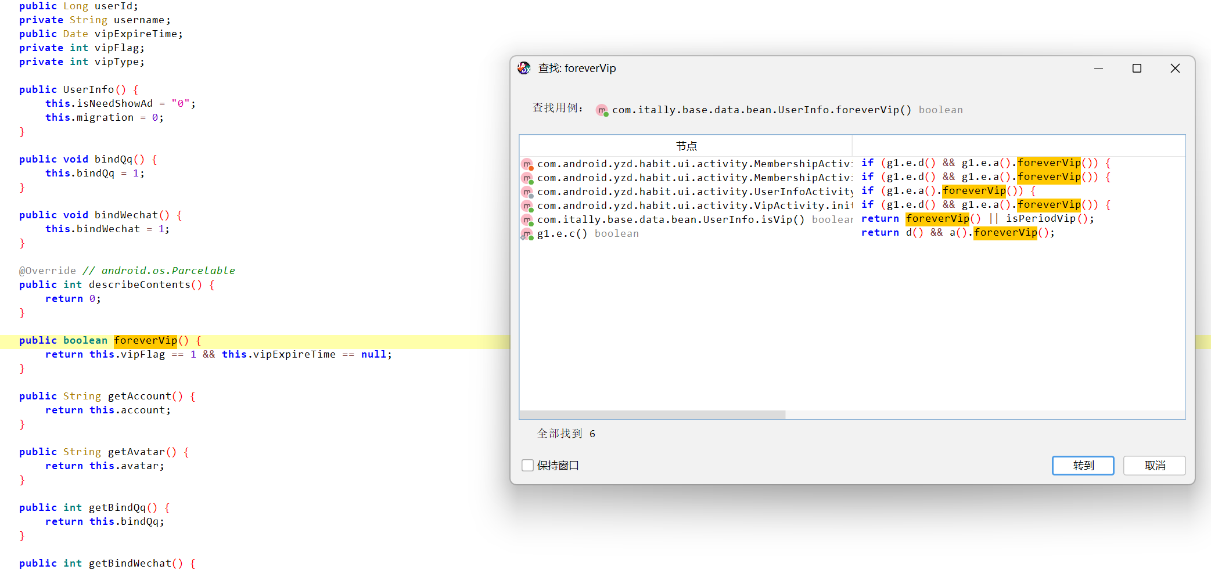Image resolution: width=1211 pixels, height=573 pixels.
Task: Close the foreverVip search dialog
Action: click(1175, 69)
